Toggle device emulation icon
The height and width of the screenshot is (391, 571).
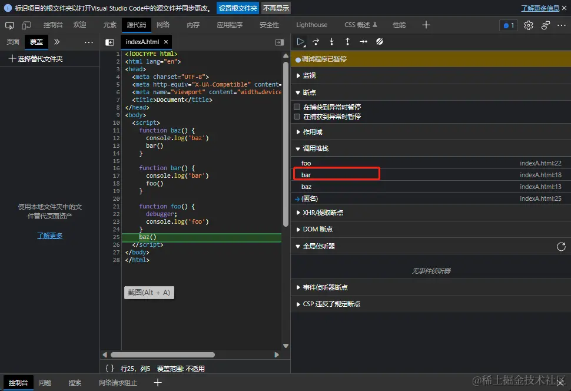[x=26, y=25]
